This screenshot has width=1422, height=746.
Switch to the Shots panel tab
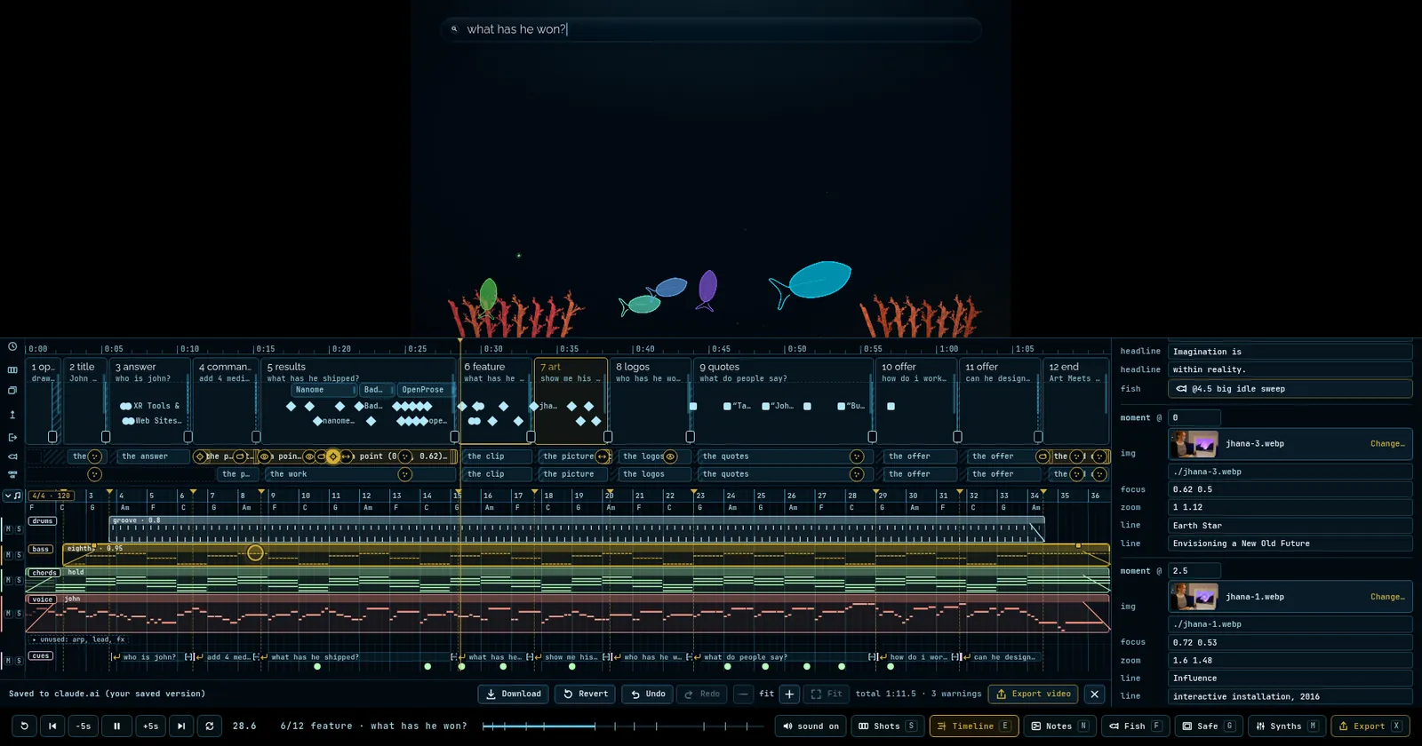click(887, 726)
